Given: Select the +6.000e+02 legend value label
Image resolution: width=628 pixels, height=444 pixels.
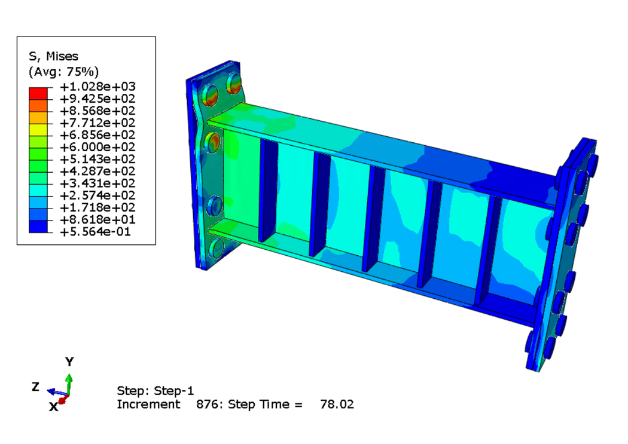Looking at the screenshot, I should coord(97,147).
